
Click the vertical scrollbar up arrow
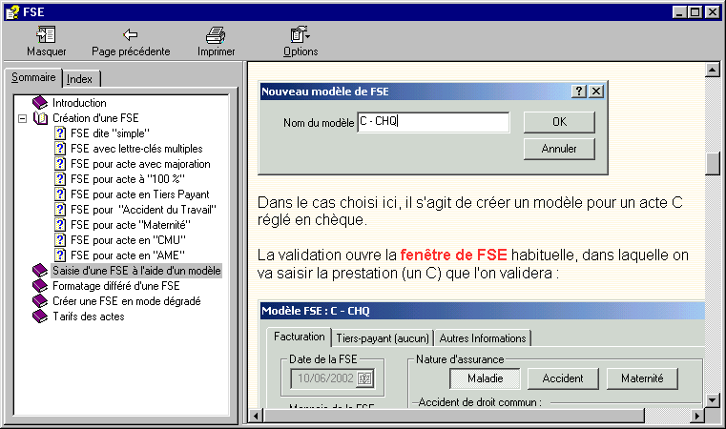click(712, 70)
